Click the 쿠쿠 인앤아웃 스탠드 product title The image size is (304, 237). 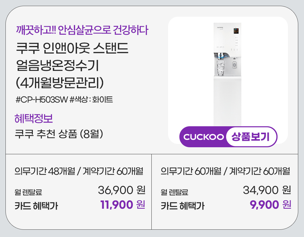(x=72, y=49)
